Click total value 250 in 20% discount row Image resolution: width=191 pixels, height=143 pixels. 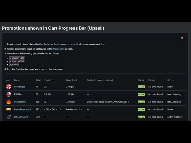tap(38, 117)
